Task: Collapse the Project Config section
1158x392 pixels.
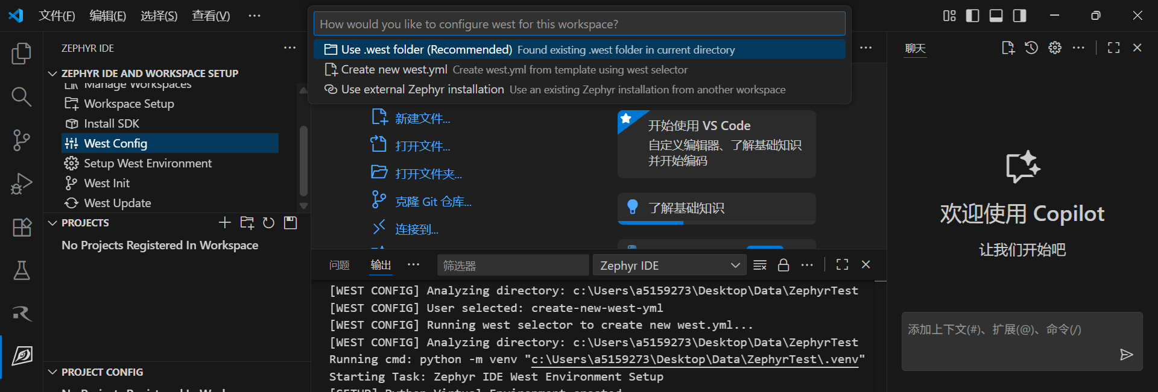Action: [53, 372]
